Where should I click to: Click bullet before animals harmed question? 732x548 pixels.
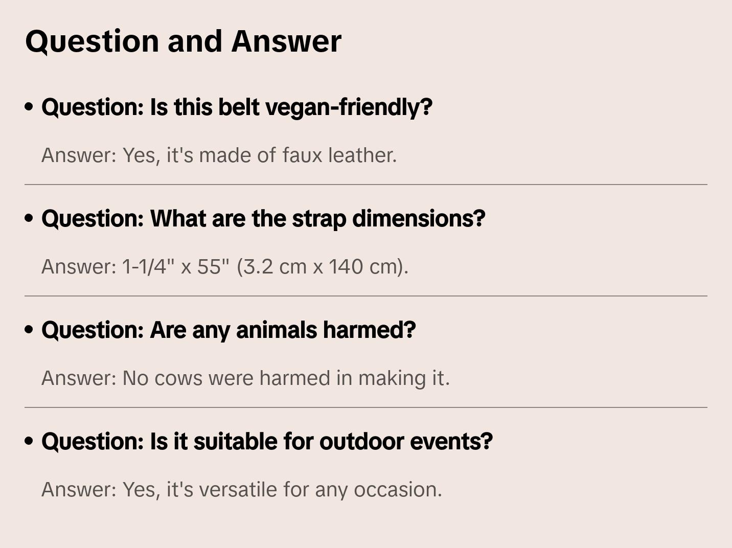point(29,330)
